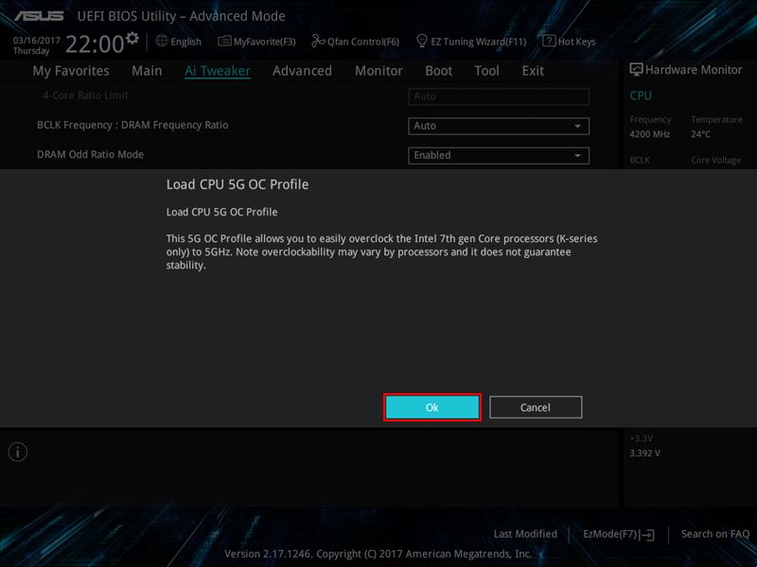Click the CPU section heading
Image resolution: width=757 pixels, height=567 pixels.
click(x=641, y=95)
